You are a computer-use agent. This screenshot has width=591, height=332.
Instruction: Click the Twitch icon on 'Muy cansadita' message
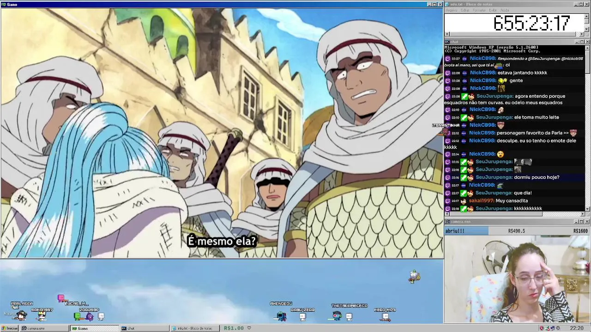[x=447, y=201]
